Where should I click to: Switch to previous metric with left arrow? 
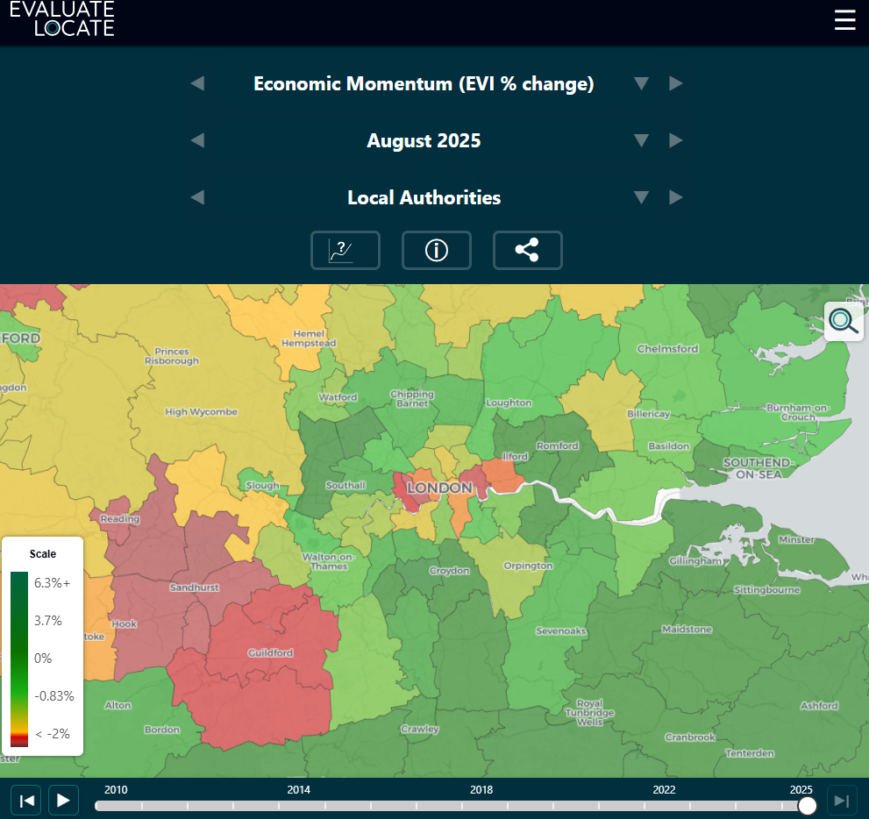197,83
